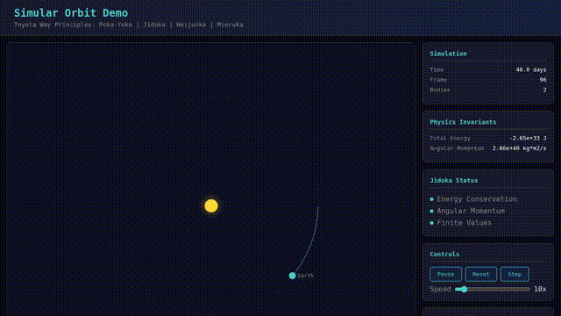Screen dimensions: 561x316
Task: Click the Bodies value 2
Action: (x=544, y=90)
